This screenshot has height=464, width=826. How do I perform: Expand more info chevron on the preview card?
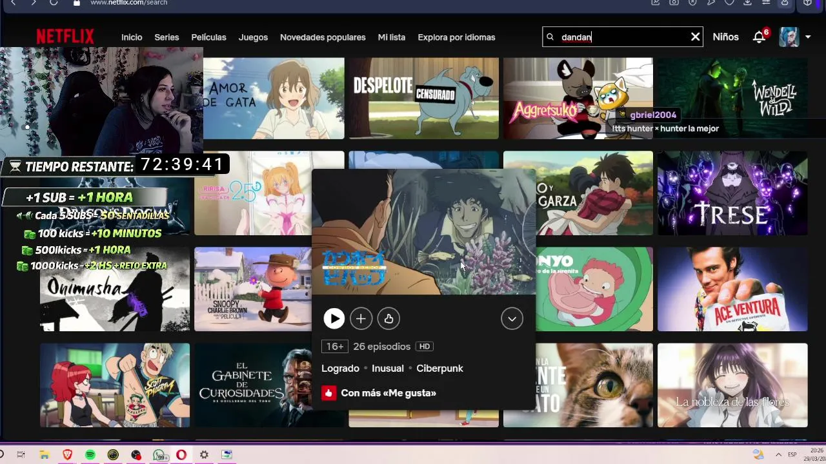[x=512, y=318]
